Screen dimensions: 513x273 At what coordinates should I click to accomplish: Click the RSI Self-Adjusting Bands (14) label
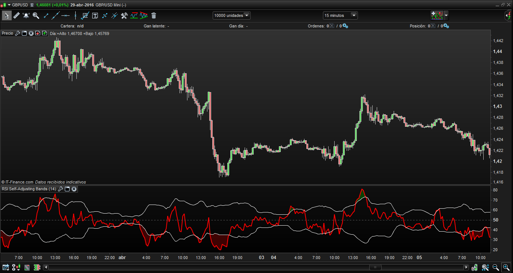(29, 189)
